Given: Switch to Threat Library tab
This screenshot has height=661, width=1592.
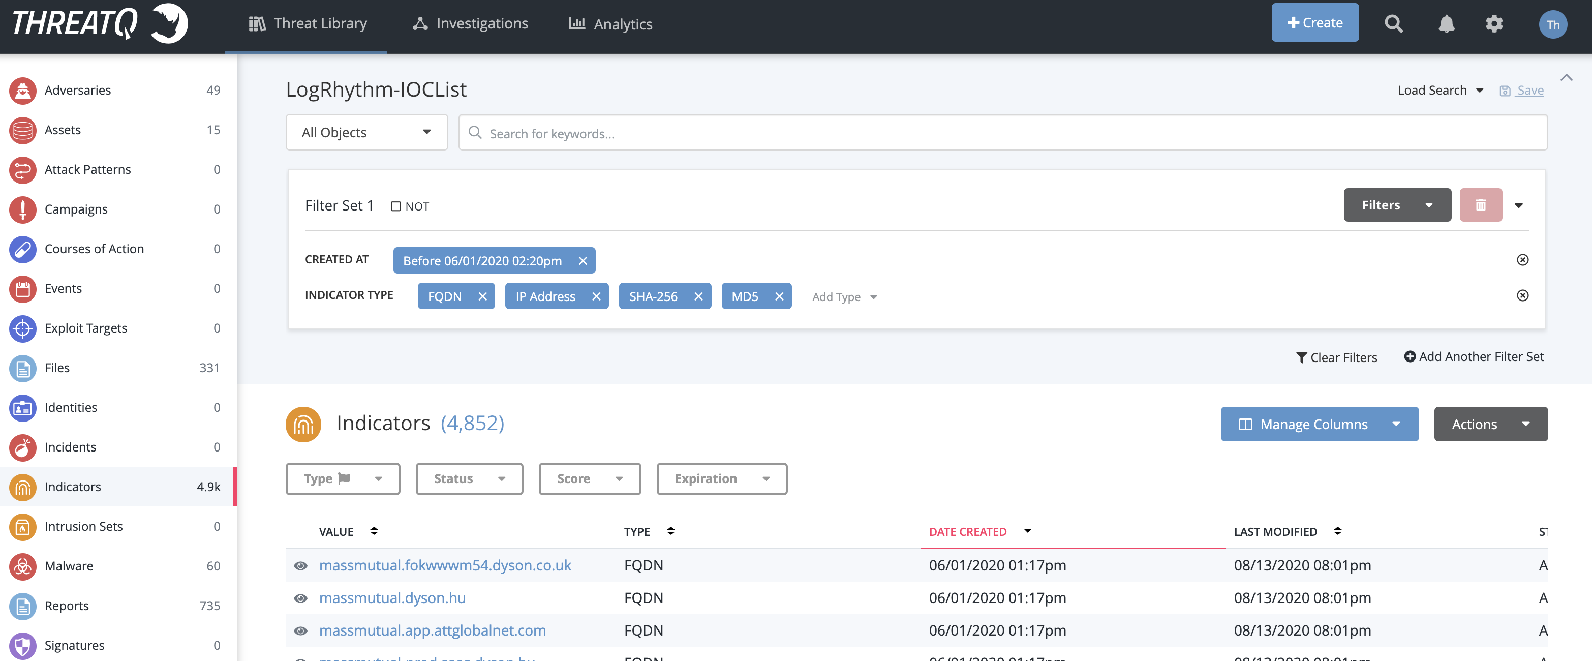Looking at the screenshot, I should (x=307, y=24).
